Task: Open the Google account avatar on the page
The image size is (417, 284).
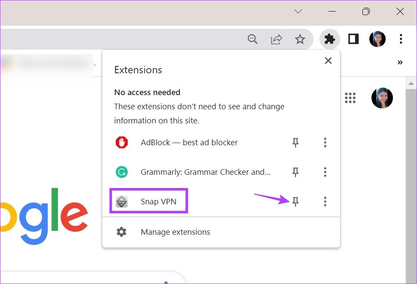Action: (x=382, y=98)
